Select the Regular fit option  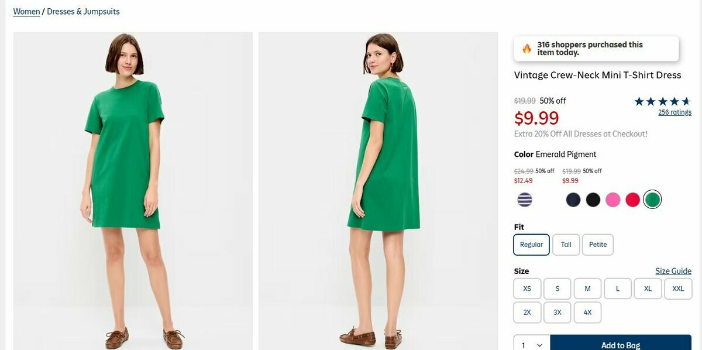(x=531, y=245)
